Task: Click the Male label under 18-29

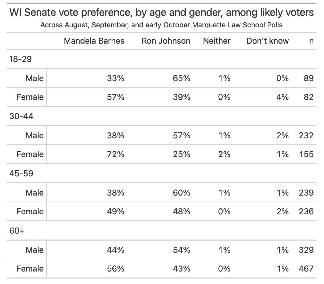Action: pyautogui.click(x=35, y=78)
